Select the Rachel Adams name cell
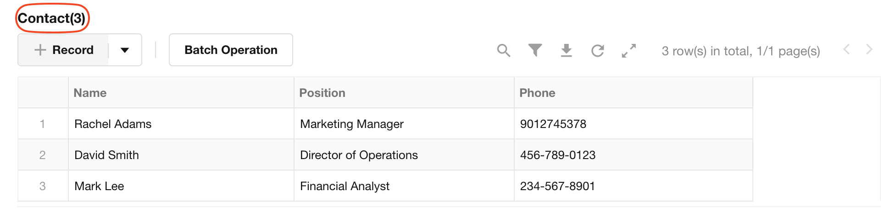This screenshot has height=213, width=890. (113, 124)
